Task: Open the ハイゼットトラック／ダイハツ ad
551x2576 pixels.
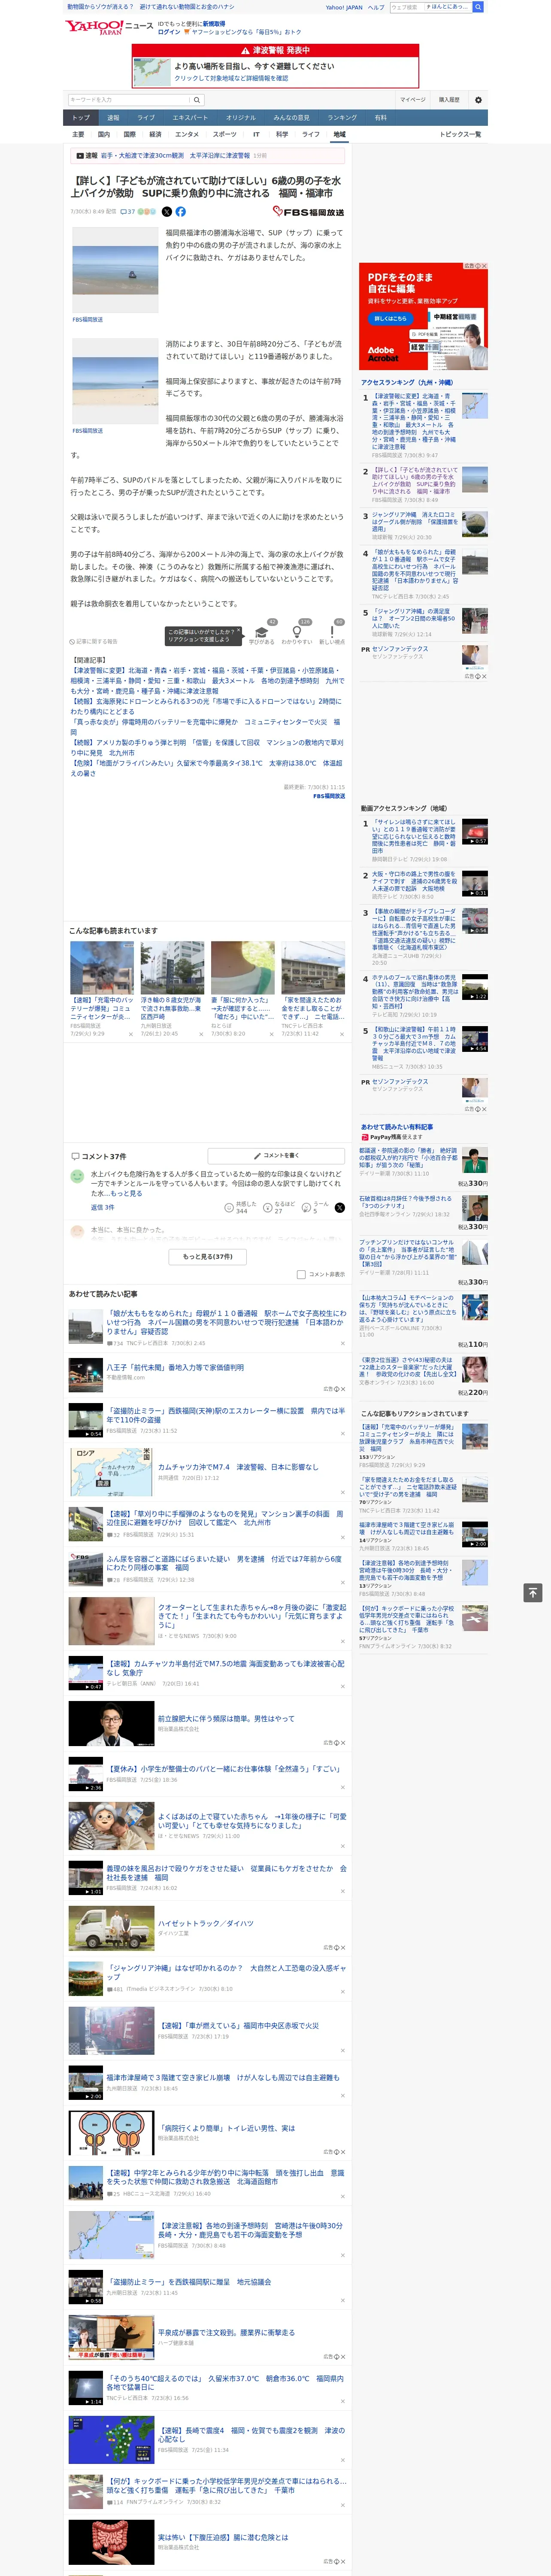Action: (206, 1923)
